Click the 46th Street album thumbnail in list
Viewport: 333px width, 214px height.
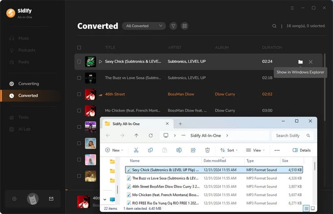point(90,95)
